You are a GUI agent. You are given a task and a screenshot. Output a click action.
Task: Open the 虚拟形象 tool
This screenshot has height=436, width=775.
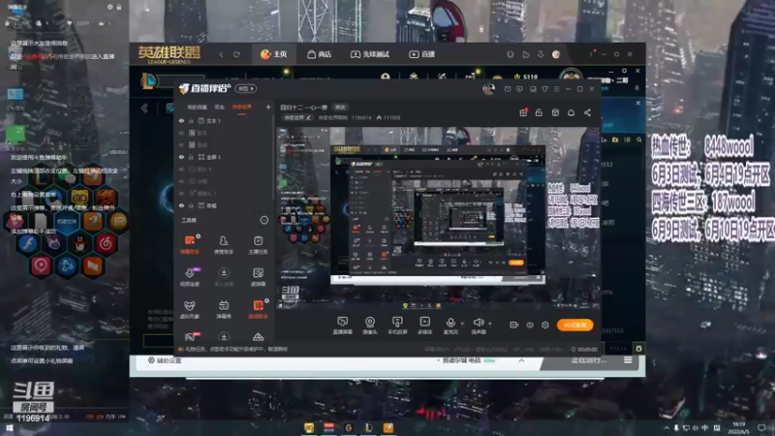pos(189,309)
